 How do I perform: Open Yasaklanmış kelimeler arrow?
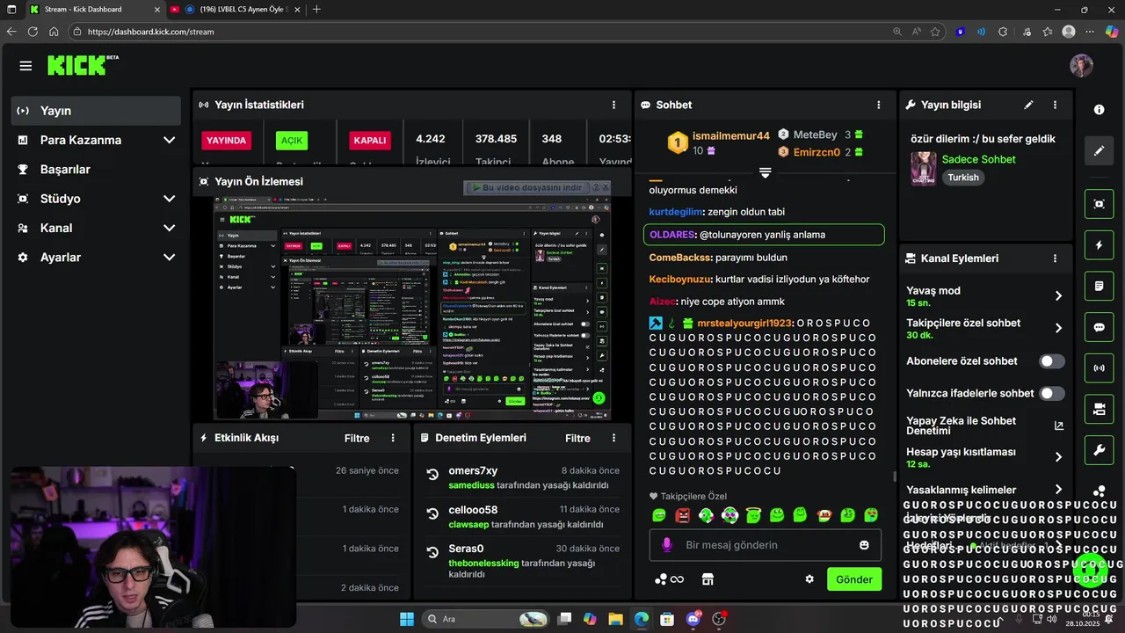pyautogui.click(x=1058, y=490)
